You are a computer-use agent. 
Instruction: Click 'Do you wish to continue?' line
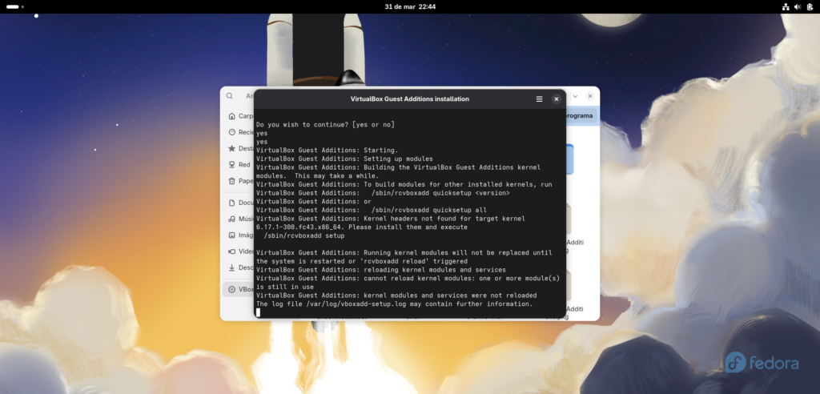[x=325, y=125]
